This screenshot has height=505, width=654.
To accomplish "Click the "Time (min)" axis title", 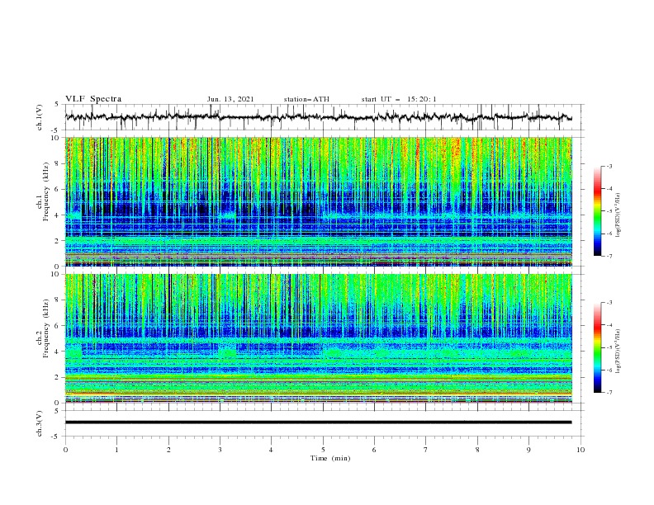I will pos(330,458).
